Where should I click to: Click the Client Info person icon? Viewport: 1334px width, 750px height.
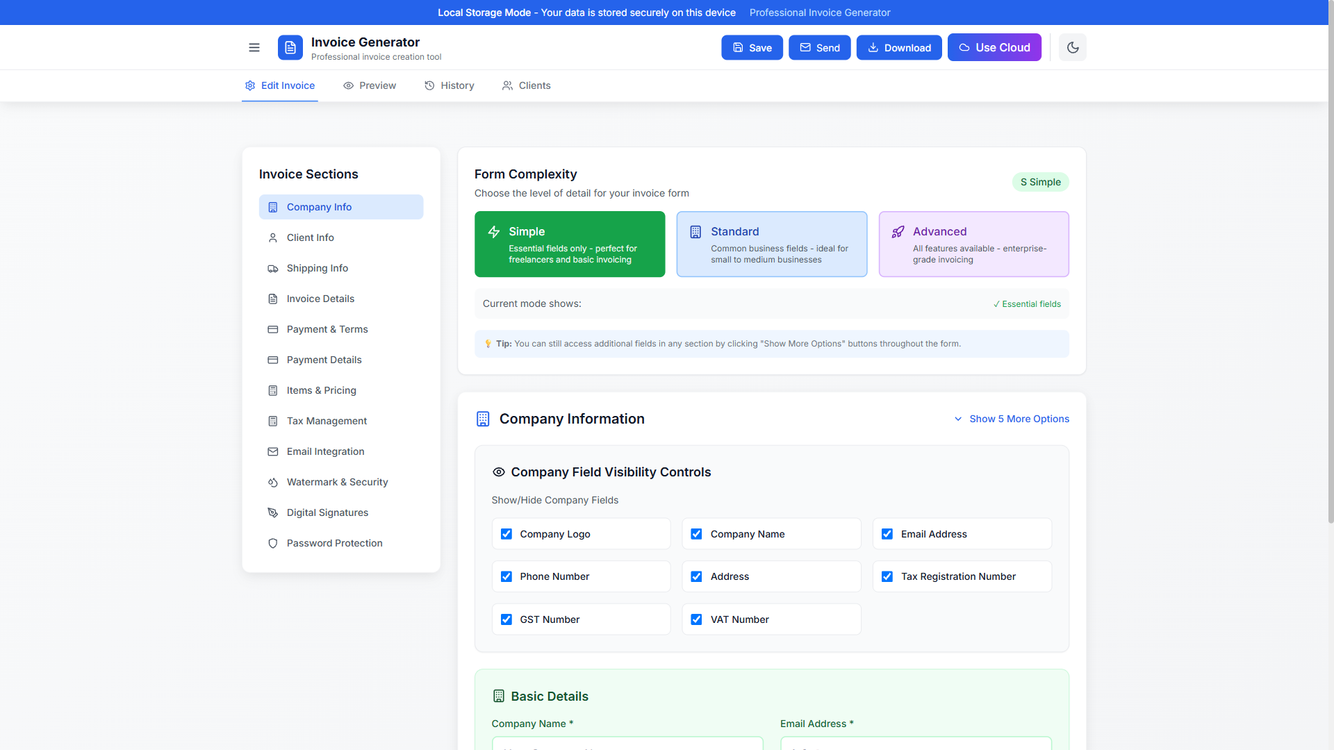click(x=273, y=237)
